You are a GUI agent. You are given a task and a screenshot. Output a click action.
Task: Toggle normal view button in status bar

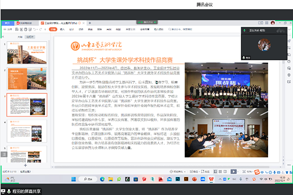pyautogui.click(x=215, y=171)
